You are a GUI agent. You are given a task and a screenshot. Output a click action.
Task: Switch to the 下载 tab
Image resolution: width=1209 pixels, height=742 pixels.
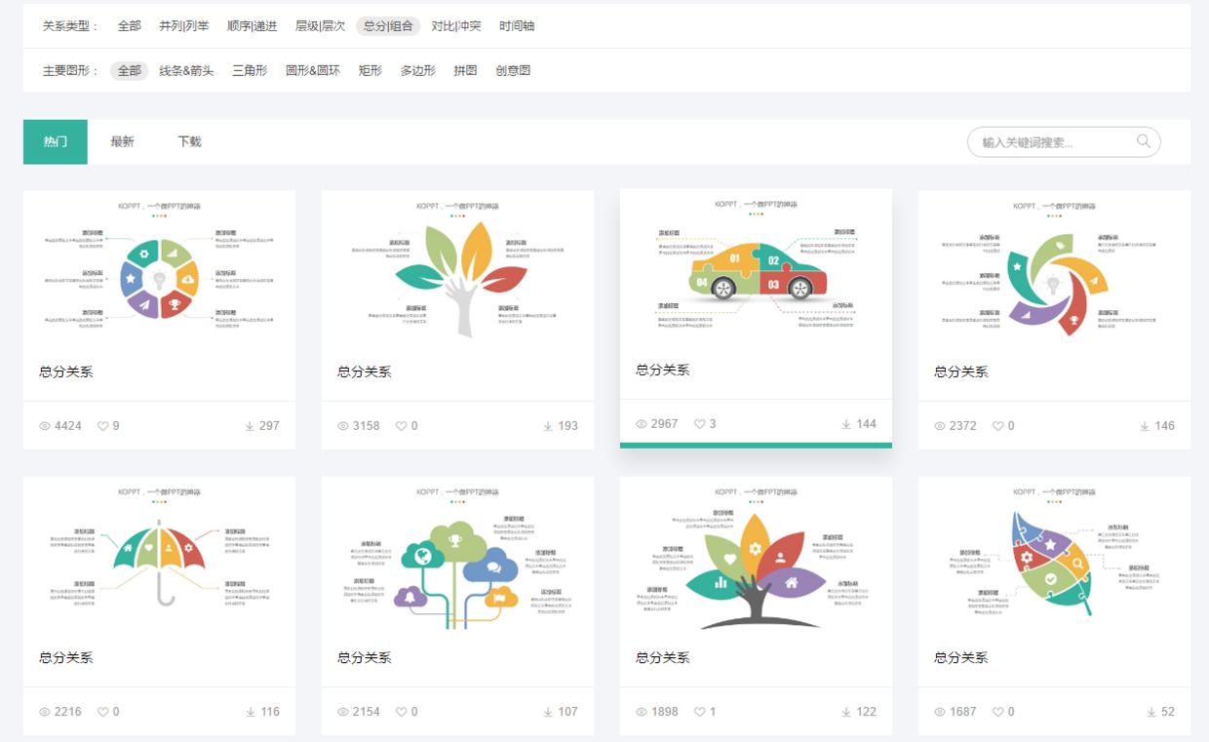point(189,141)
